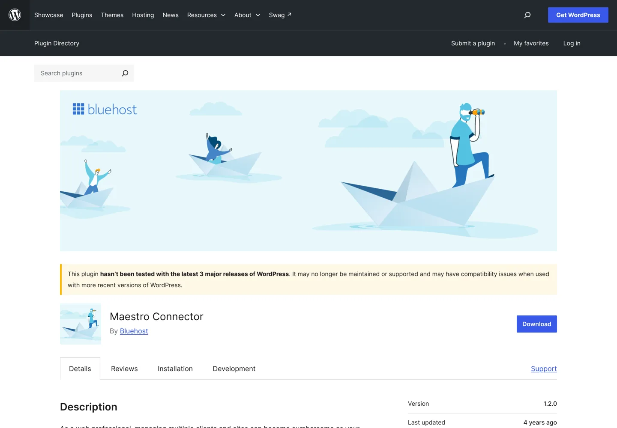Switch to the Installation tab
Screen dimensions: 617x428
[175, 369]
